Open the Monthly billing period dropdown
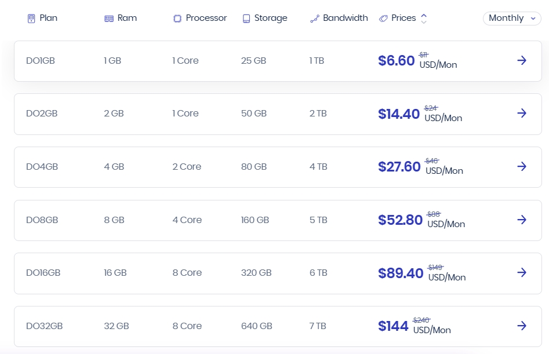This screenshot has height=354, width=549. [x=512, y=19]
